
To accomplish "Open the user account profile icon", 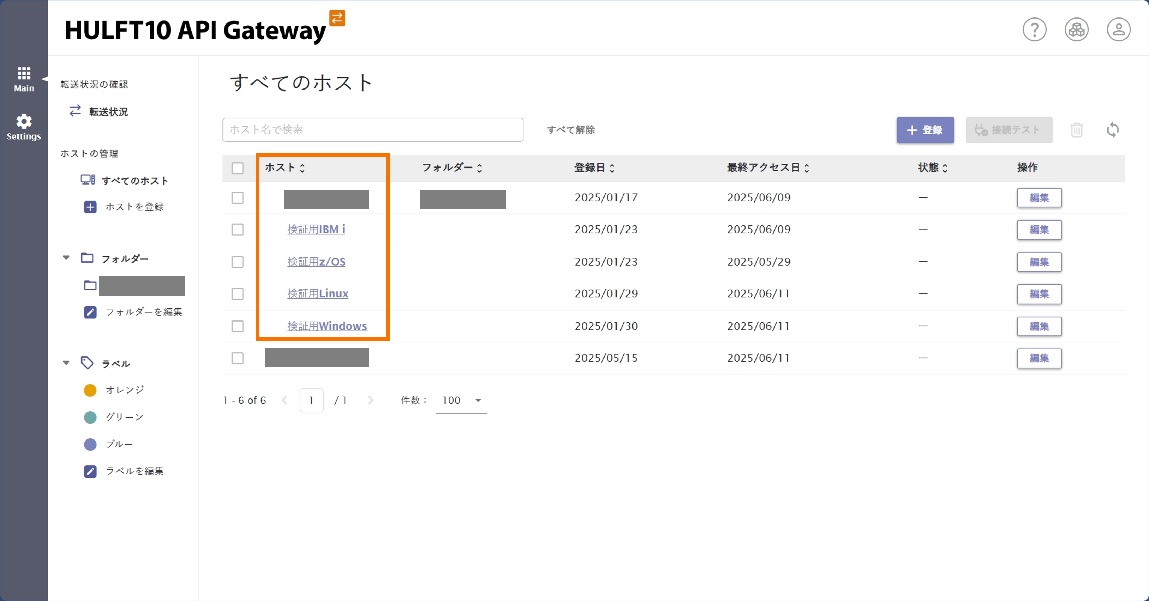I will pyautogui.click(x=1118, y=30).
